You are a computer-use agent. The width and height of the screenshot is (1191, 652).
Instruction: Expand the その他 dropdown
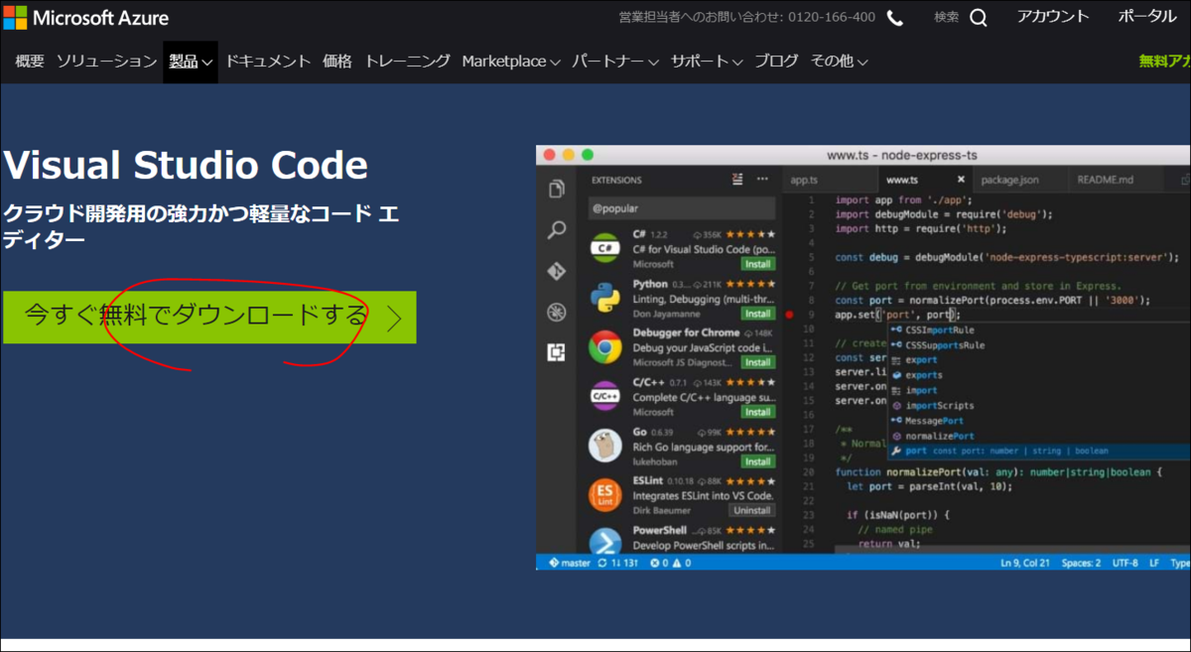840,62
